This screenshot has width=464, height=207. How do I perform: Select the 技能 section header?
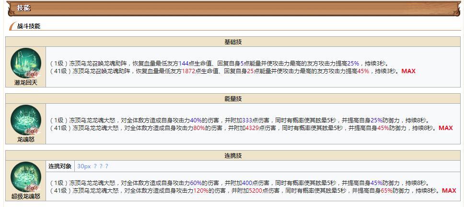tap(23, 8)
